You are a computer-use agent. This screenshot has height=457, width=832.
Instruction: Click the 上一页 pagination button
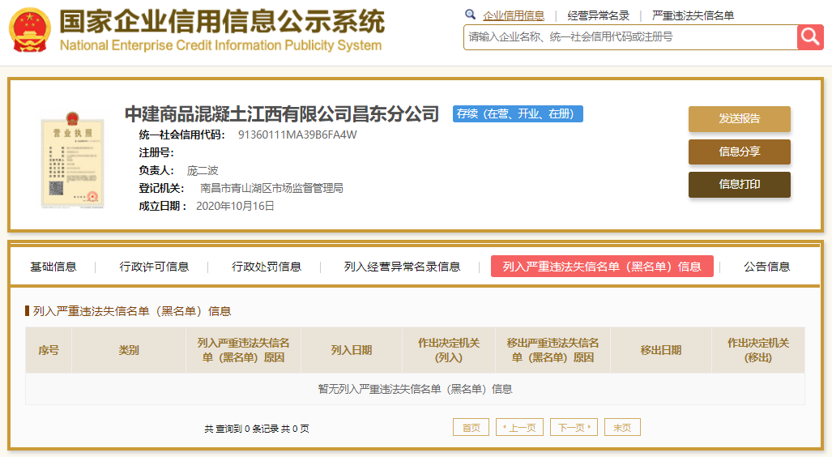(x=519, y=427)
